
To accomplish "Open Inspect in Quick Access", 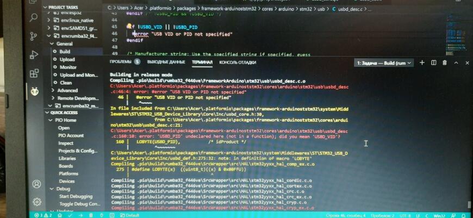I will (x=66, y=143).
